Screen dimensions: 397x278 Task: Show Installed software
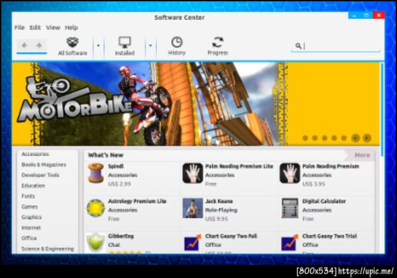(124, 46)
